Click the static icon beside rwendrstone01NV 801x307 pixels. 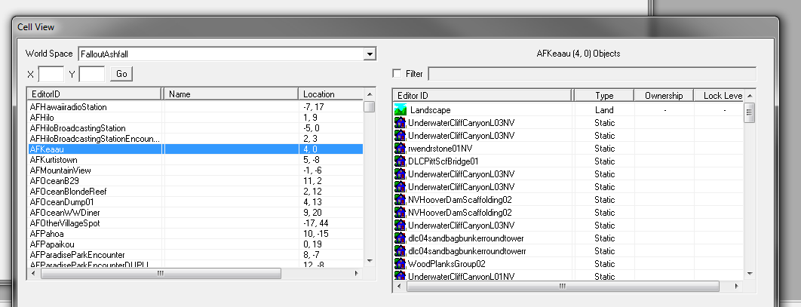400,148
